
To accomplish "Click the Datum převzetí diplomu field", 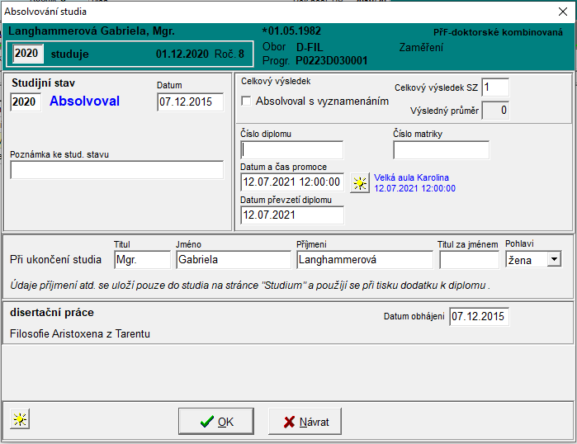I will [x=292, y=215].
